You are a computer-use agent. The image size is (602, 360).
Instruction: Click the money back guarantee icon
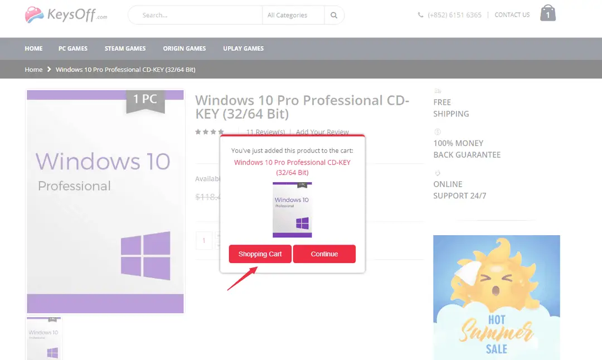click(438, 132)
